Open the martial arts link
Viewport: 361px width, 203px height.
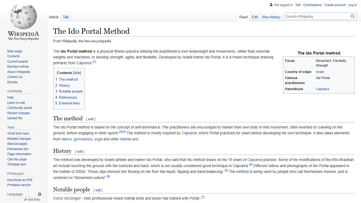(x=129, y=139)
